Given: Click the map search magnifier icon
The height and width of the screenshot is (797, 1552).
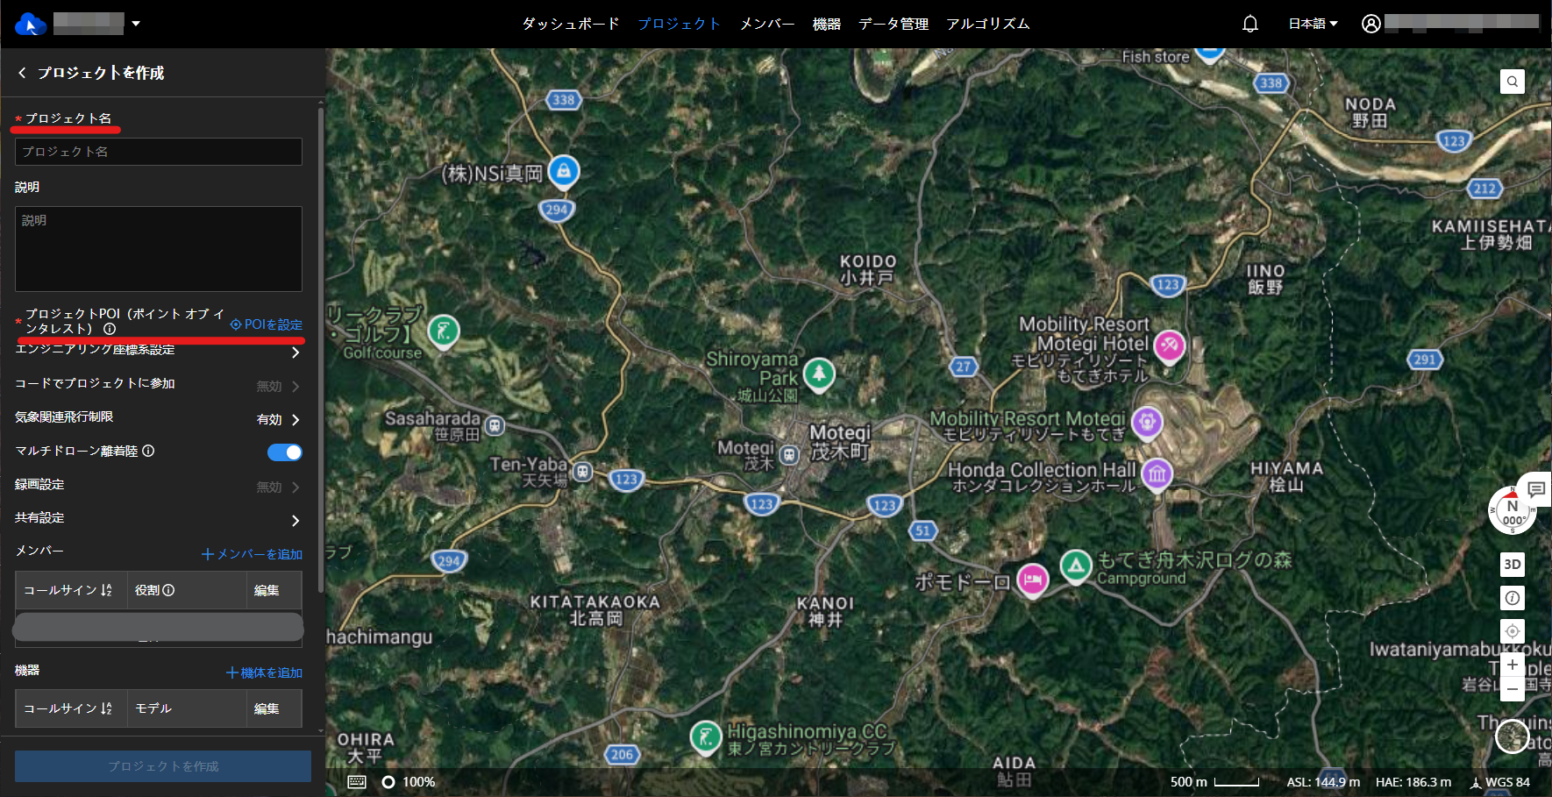Looking at the screenshot, I should coord(1512,82).
